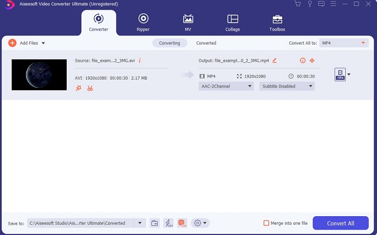Expand the arrow beside MP4 format icon

pyautogui.click(x=349, y=74)
